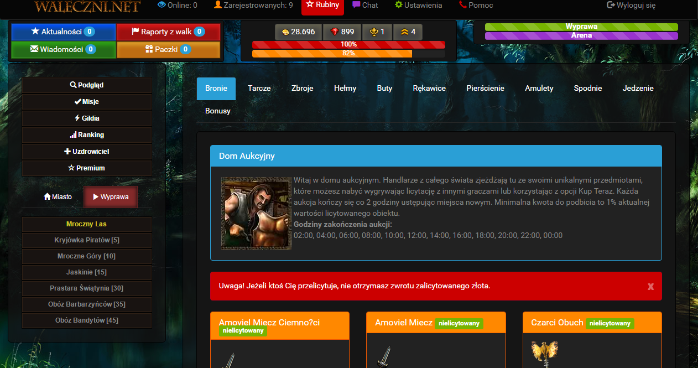
Task: Click the Amoviel Miecz sword image
Action: 385,356
